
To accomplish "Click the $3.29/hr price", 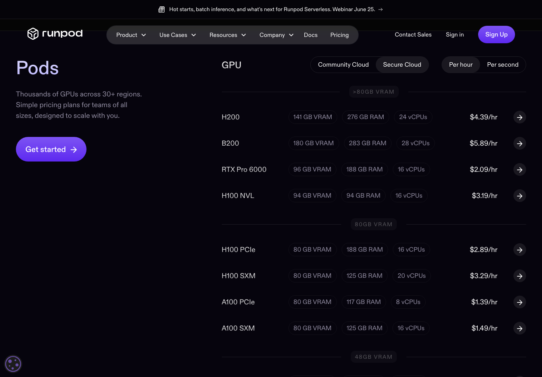I will coord(484,276).
